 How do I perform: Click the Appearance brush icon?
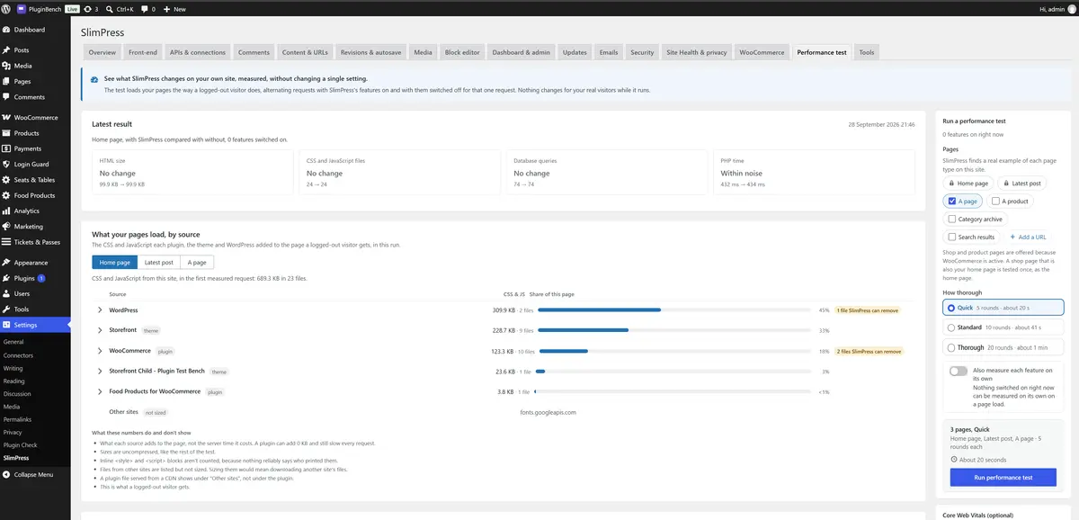pyautogui.click(x=6, y=263)
